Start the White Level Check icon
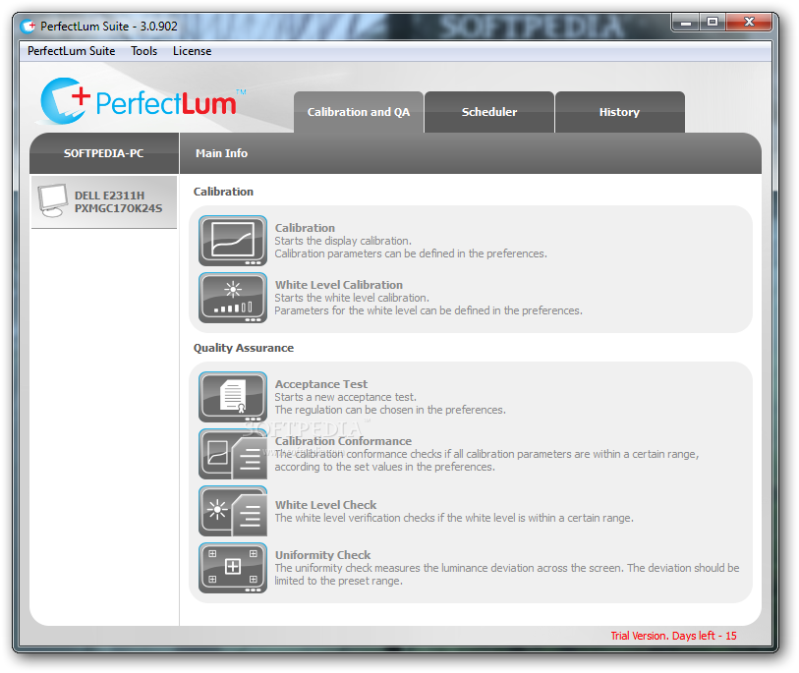This screenshot has width=799, height=673. point(233,511)
